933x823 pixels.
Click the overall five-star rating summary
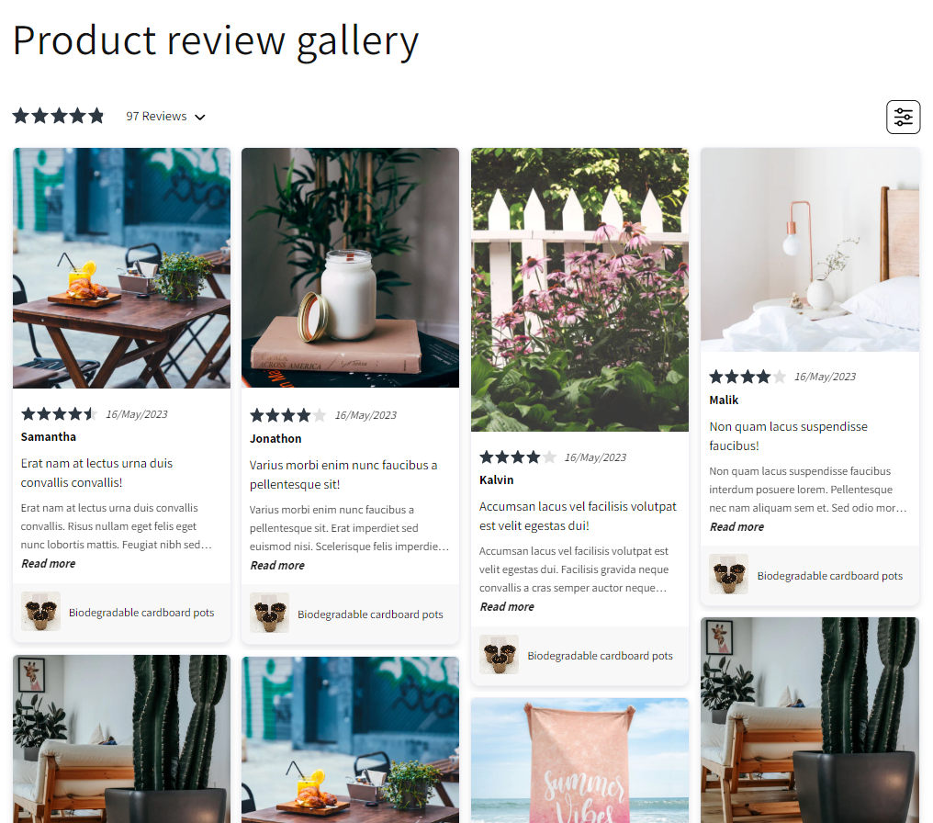coord(59,116)
